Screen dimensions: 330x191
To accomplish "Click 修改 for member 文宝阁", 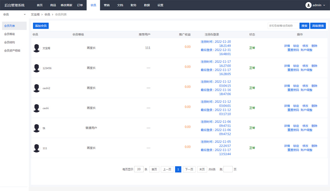I will point(305,46).
